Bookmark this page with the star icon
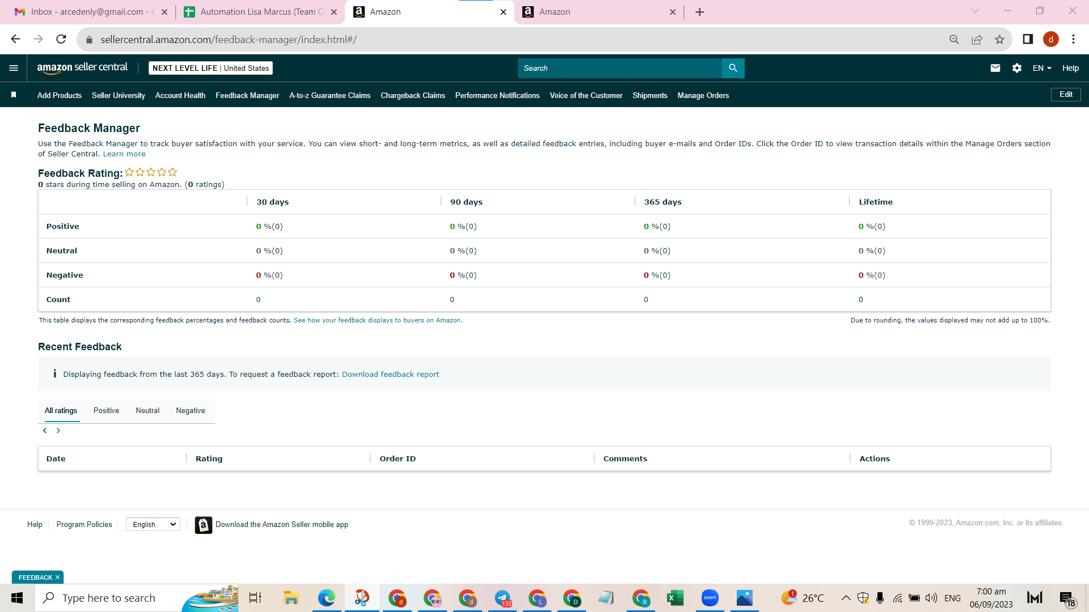 click(x=999, y=39)
